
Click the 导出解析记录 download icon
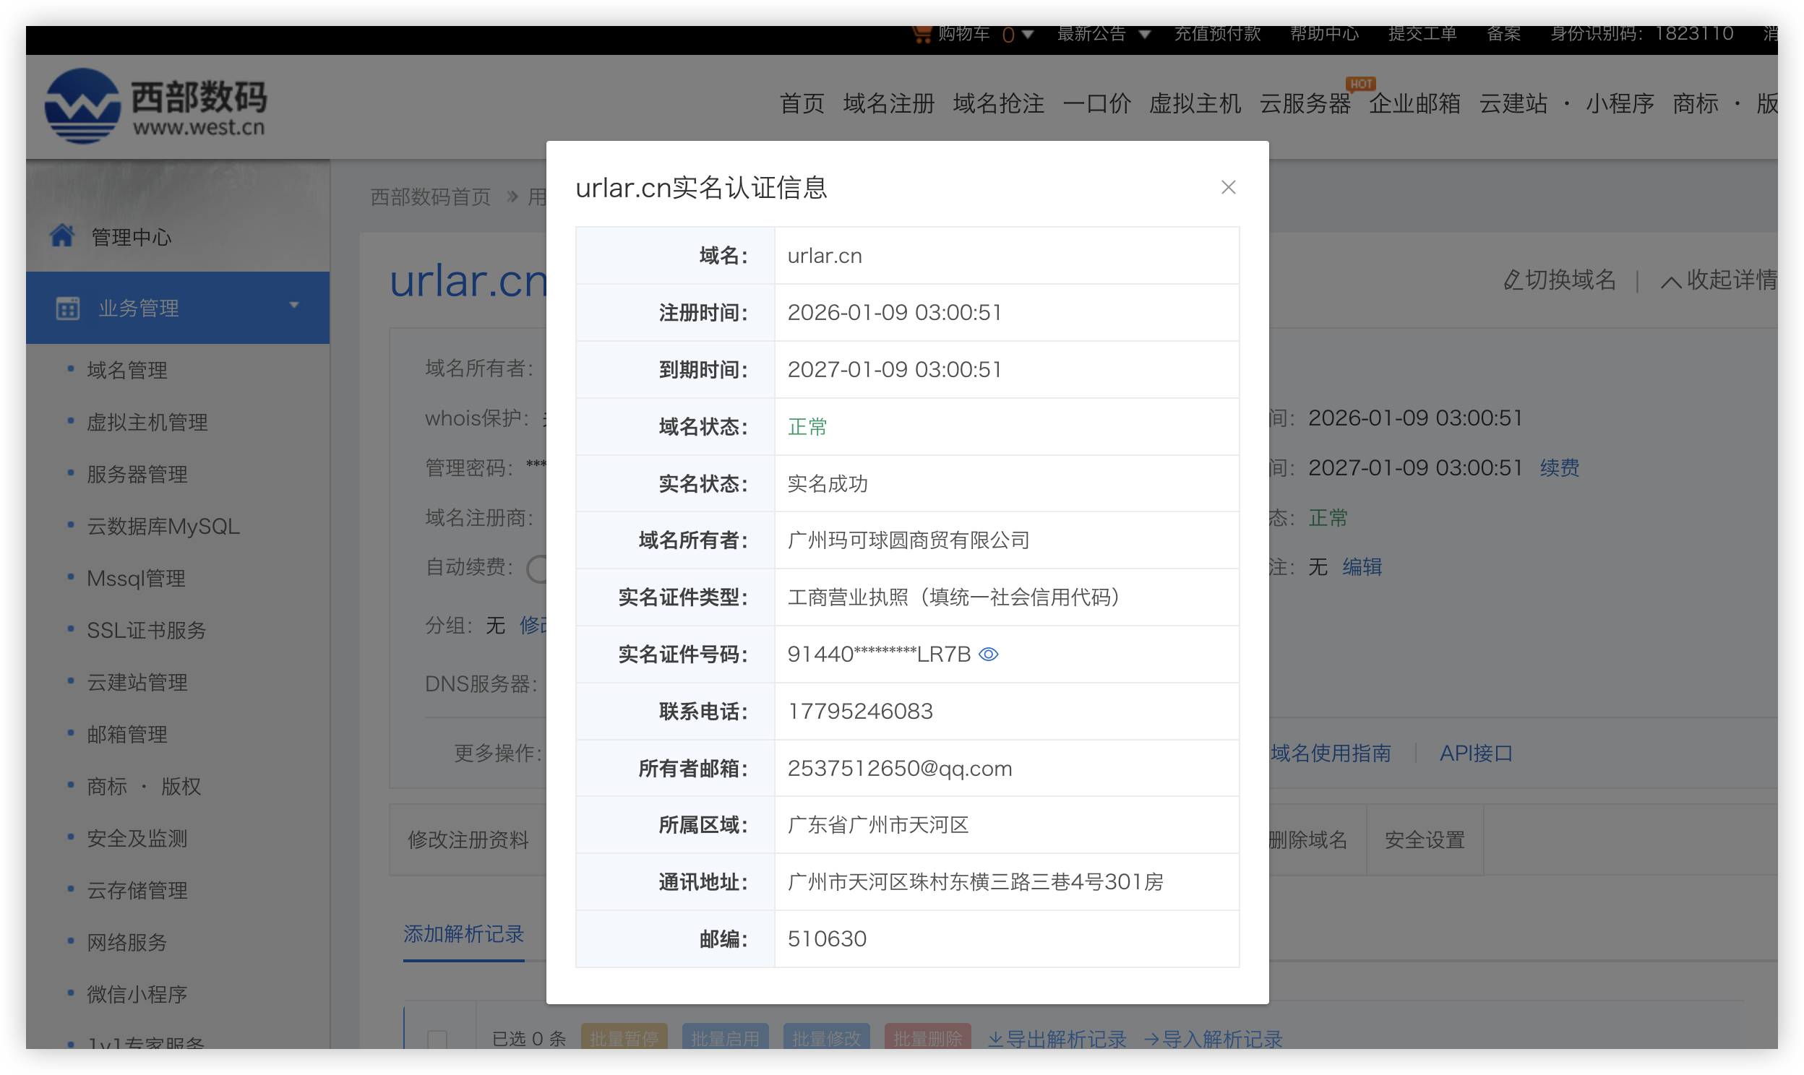995,1039
